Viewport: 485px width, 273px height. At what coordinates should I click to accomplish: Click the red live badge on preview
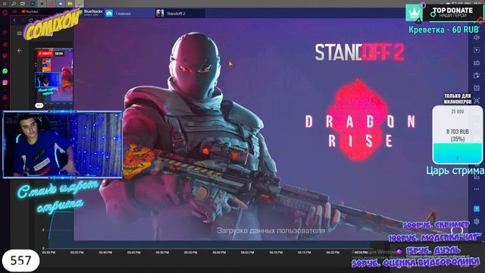tap(45, 54)
